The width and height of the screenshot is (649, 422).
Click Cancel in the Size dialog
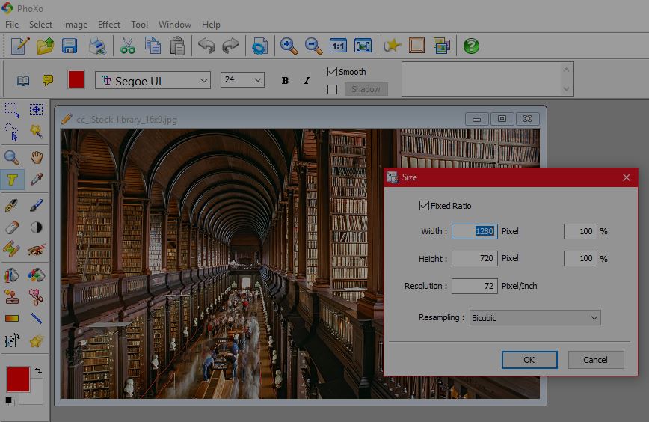pyautogui.click(x=595, y=360)
